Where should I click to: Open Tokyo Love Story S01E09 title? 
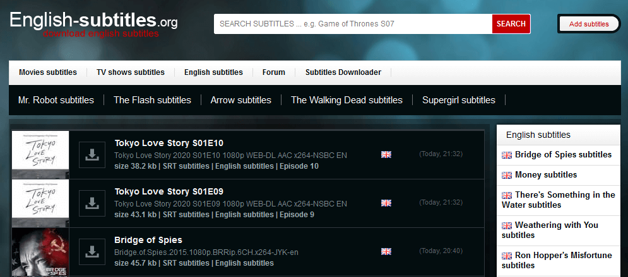[x=169, y=191]
